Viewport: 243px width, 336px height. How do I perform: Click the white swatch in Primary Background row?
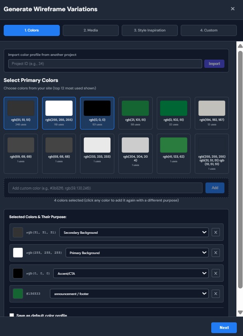18,253
